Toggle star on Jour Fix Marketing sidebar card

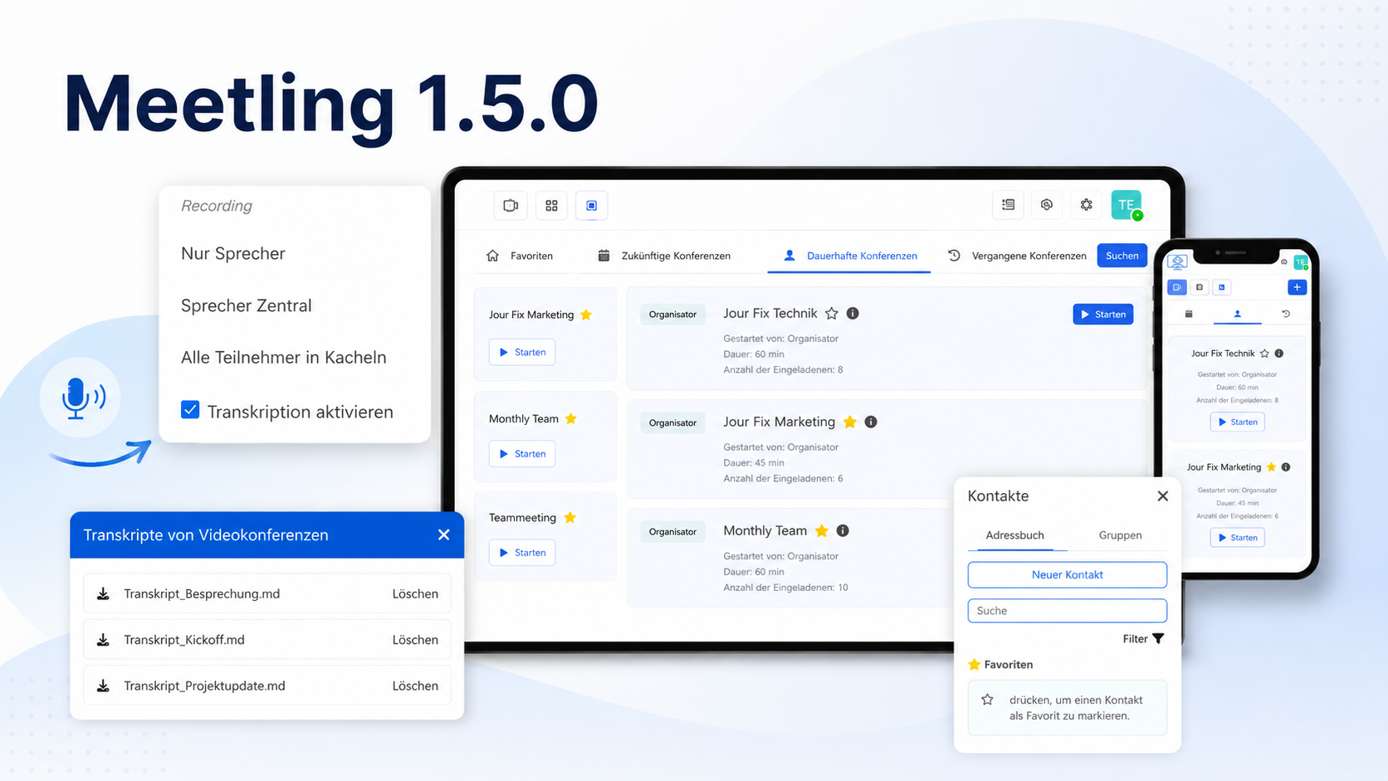click(586, 315)
